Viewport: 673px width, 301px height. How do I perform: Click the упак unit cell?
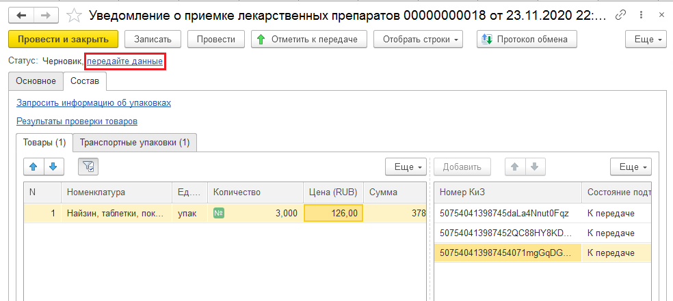189,213
